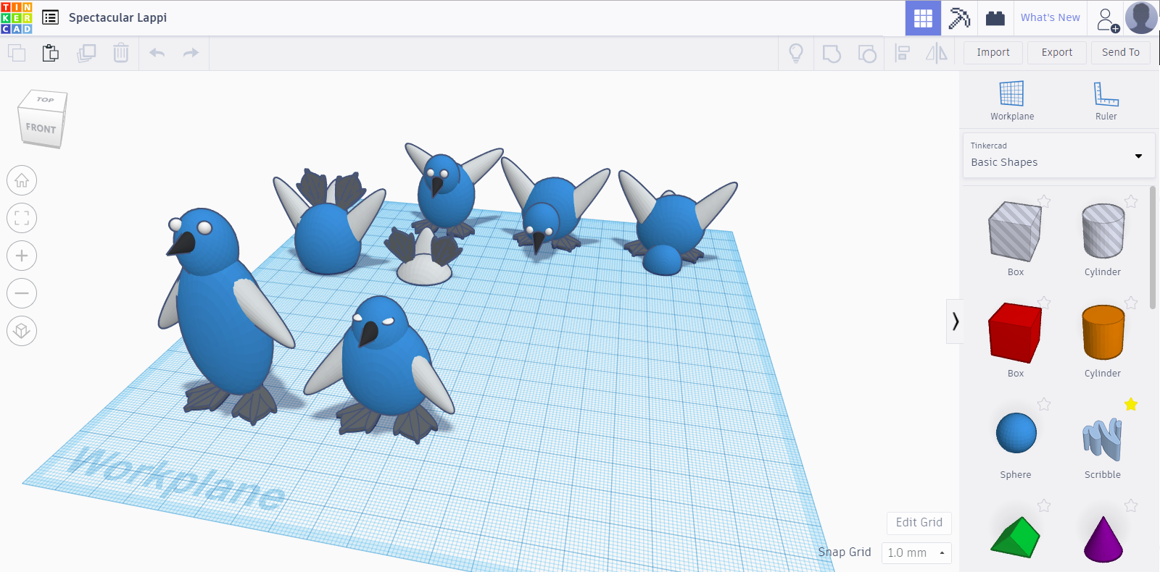
Task: Switch to the 3D design grid view
Action: [x=923, y=18]
